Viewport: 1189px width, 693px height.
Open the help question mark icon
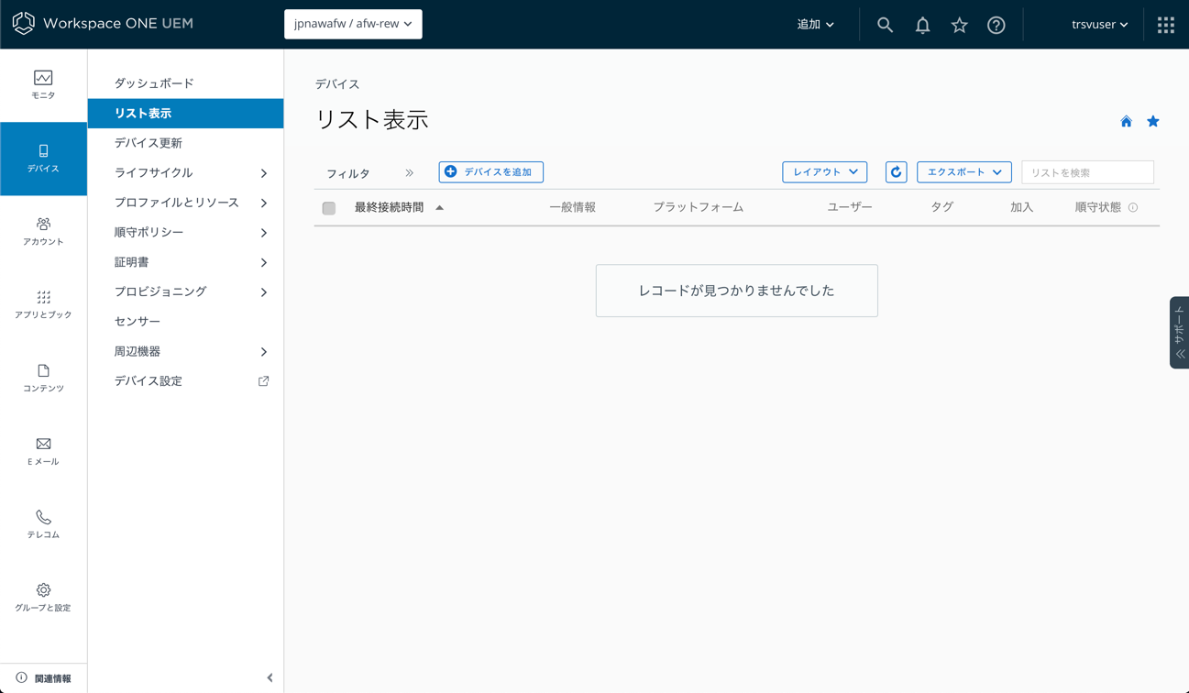point(996,25)
